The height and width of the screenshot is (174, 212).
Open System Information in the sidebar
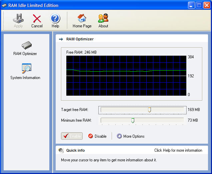[x=25, y=71]
